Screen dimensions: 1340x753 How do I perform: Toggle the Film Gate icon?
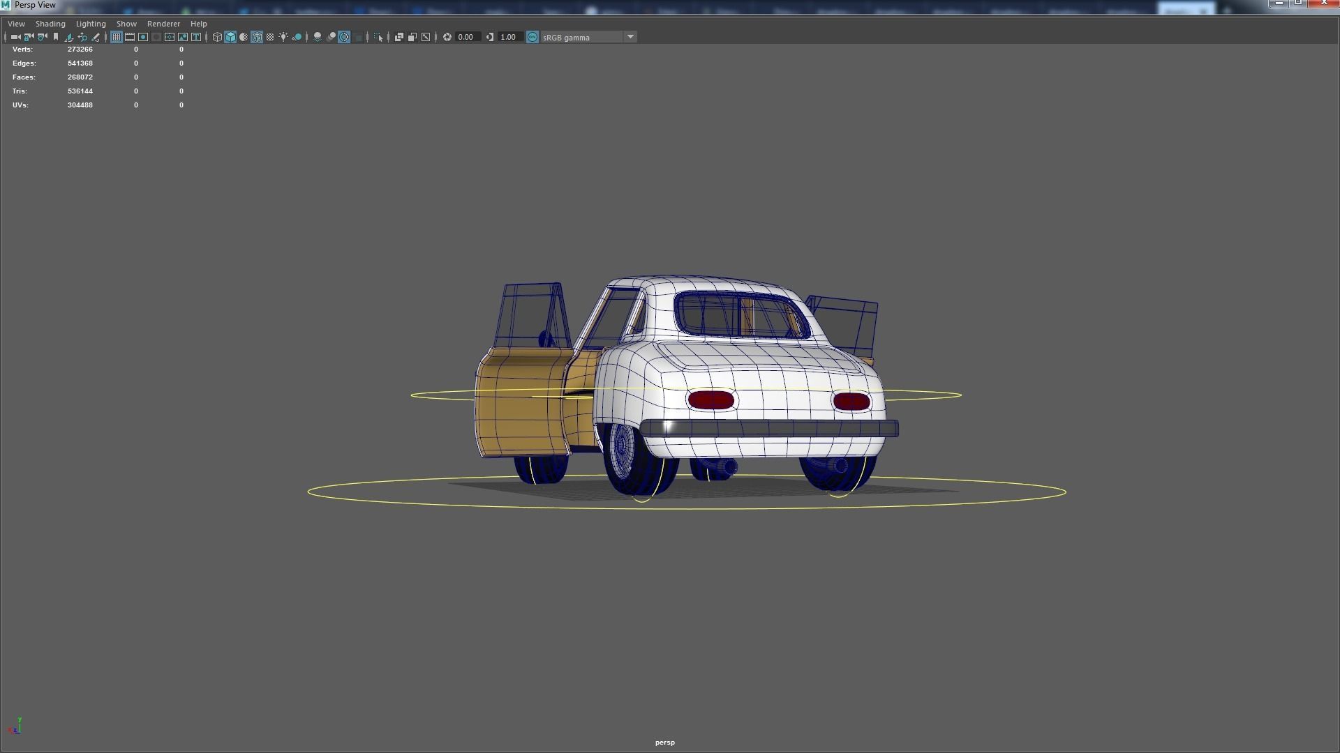pos(130,37)
